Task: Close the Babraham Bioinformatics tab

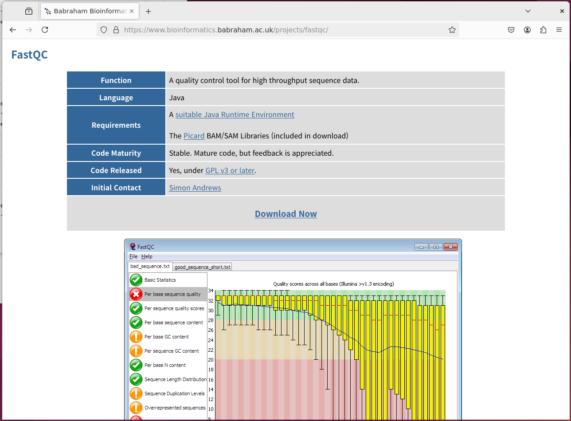Action: pos(132,12)
